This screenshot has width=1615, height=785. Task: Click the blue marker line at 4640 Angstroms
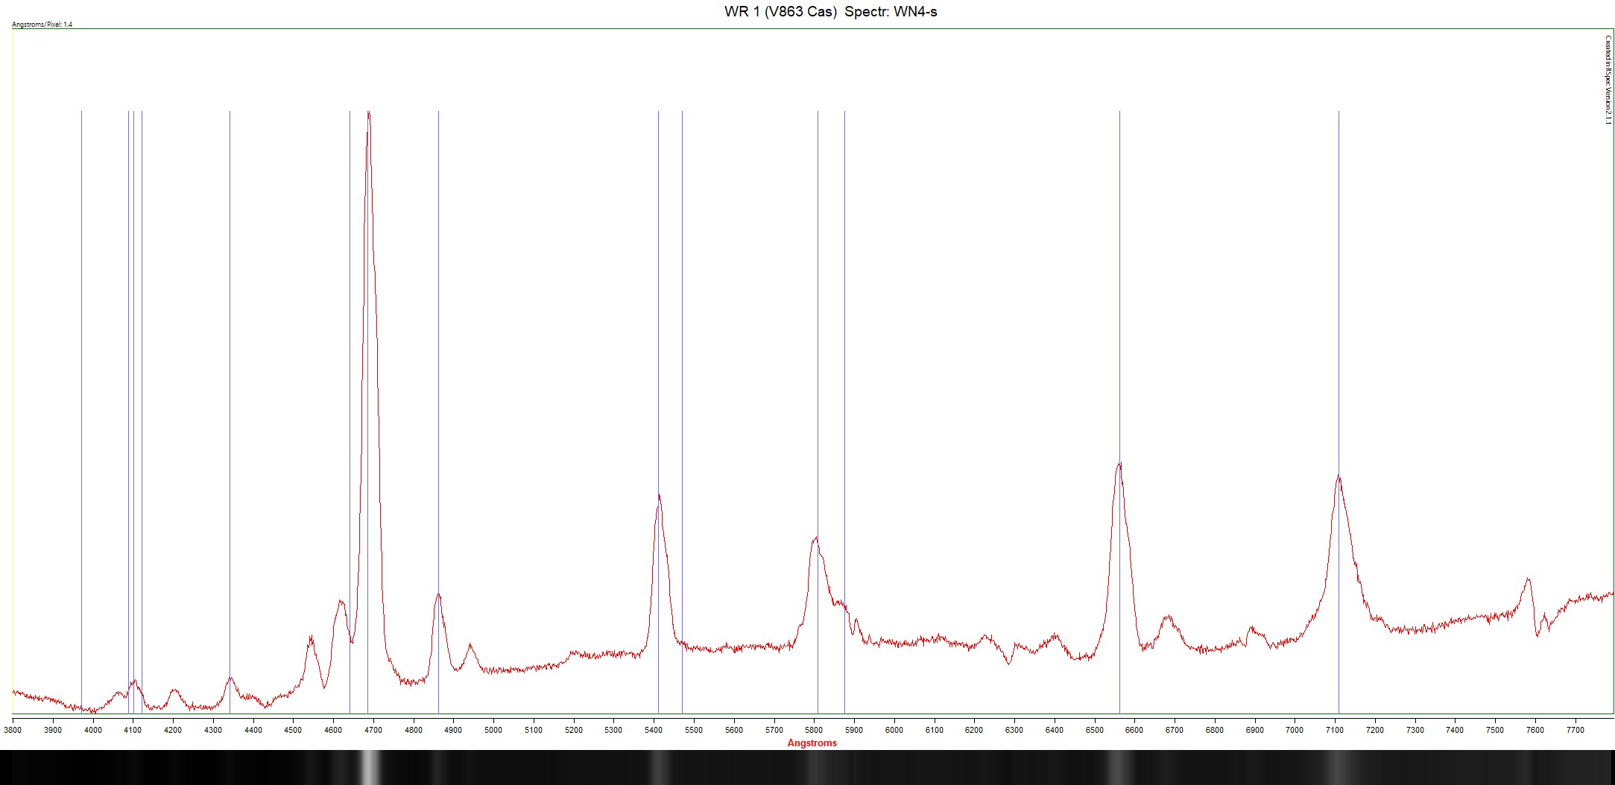(x=350, y=372)
